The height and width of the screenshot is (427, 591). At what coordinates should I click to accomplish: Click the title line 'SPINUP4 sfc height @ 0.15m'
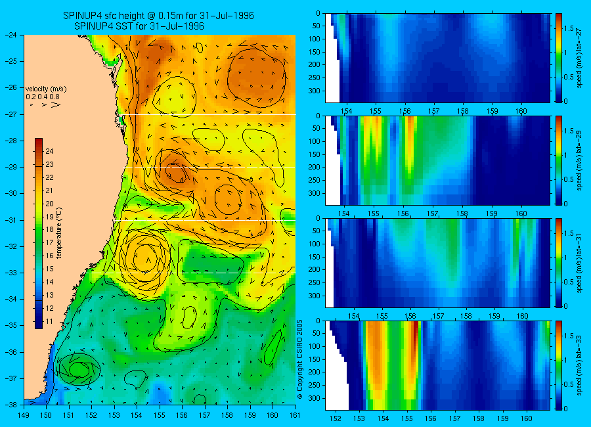(x=158, y=16)
